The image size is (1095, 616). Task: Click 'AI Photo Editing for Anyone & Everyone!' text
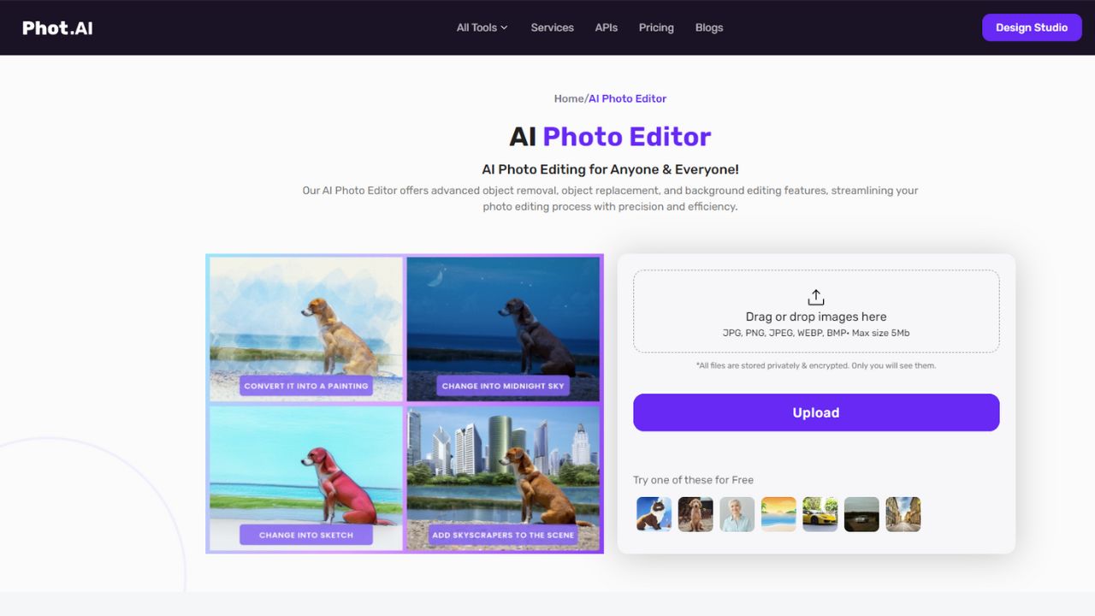pyautogui.click(x=610, y=169)
